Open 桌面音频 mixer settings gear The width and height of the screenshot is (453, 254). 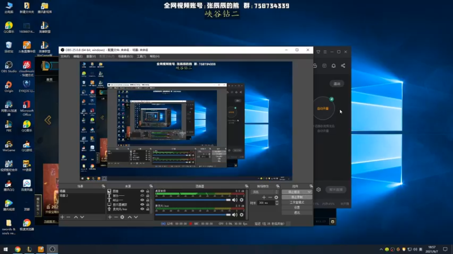pyautogui.click(x=242, y=200)
